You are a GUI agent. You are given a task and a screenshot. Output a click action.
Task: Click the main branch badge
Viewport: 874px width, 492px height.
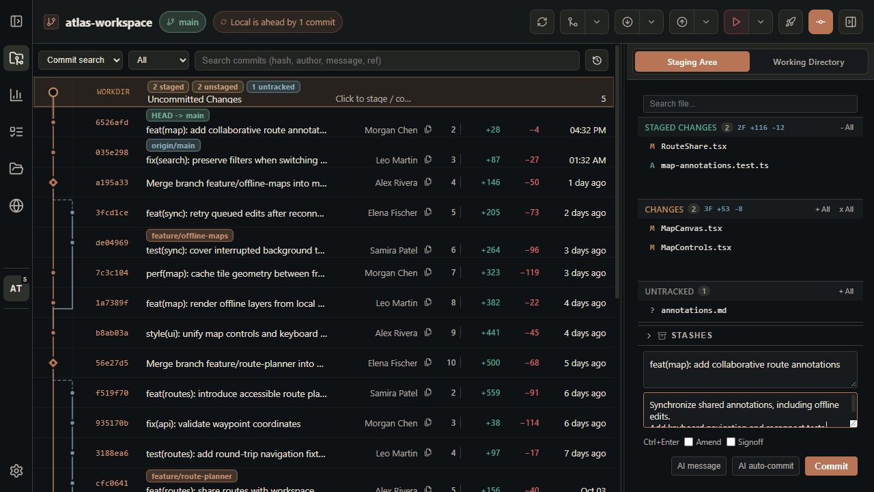tap(182, 22)
